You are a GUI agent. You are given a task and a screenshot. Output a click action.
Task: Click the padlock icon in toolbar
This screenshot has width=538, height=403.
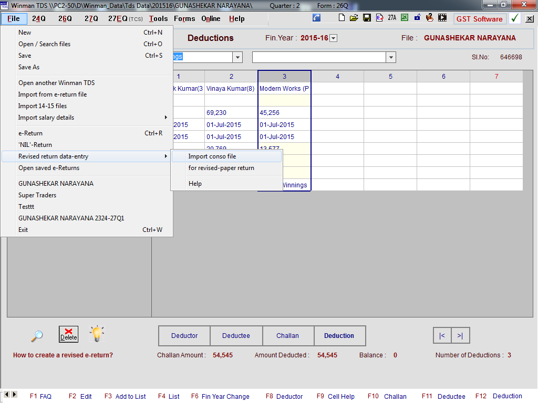tap(417, 18)
